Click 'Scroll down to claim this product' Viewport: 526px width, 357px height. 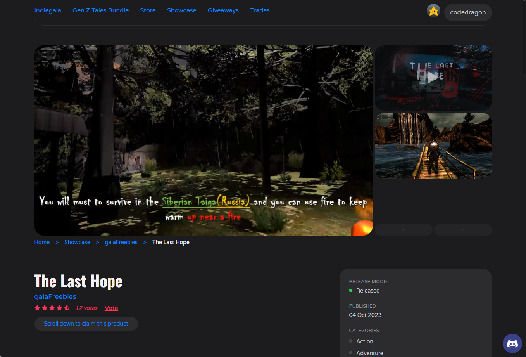point(86,324)
